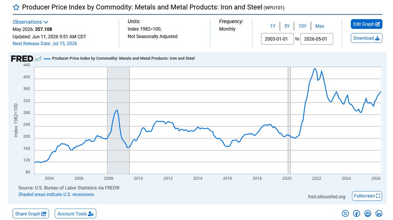This screenshot has width=393, height=220.
Task: Star this series as a favorite
Action: point(16,8)
